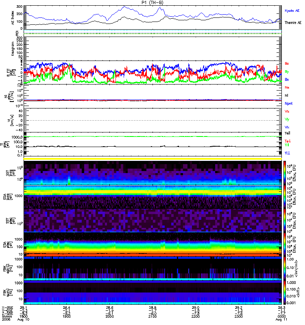Click the 29.2 X-position label

[239, 308]
